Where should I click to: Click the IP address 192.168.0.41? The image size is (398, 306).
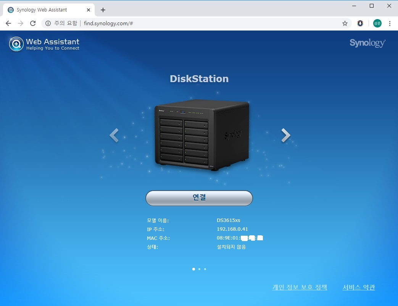232,229
